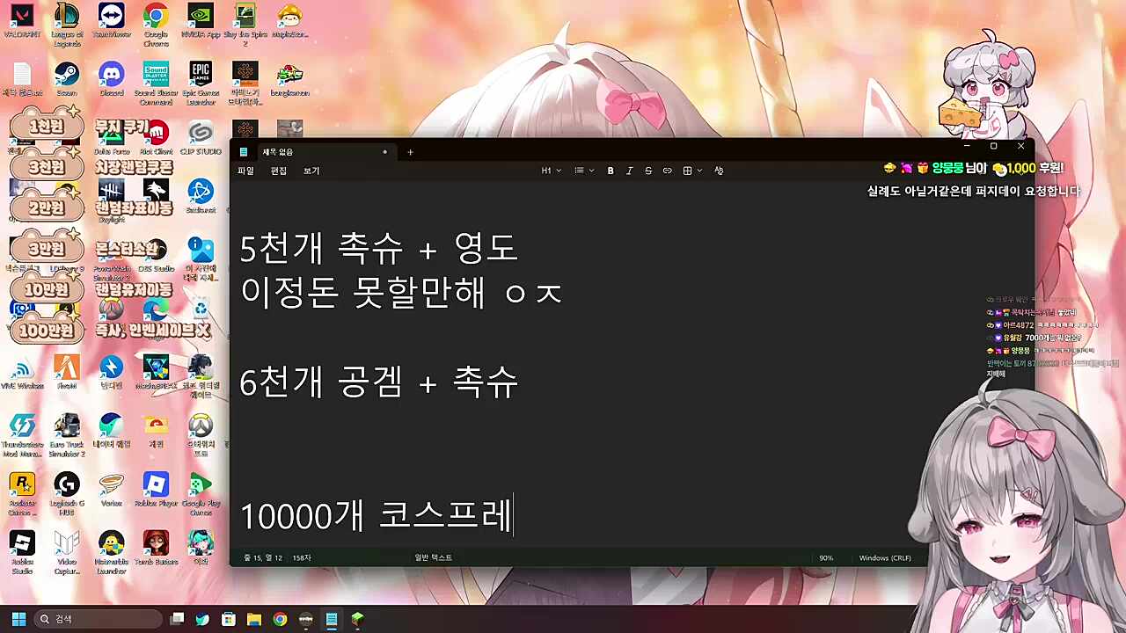Launch TeamViewer from desktop

click(112, 22)
